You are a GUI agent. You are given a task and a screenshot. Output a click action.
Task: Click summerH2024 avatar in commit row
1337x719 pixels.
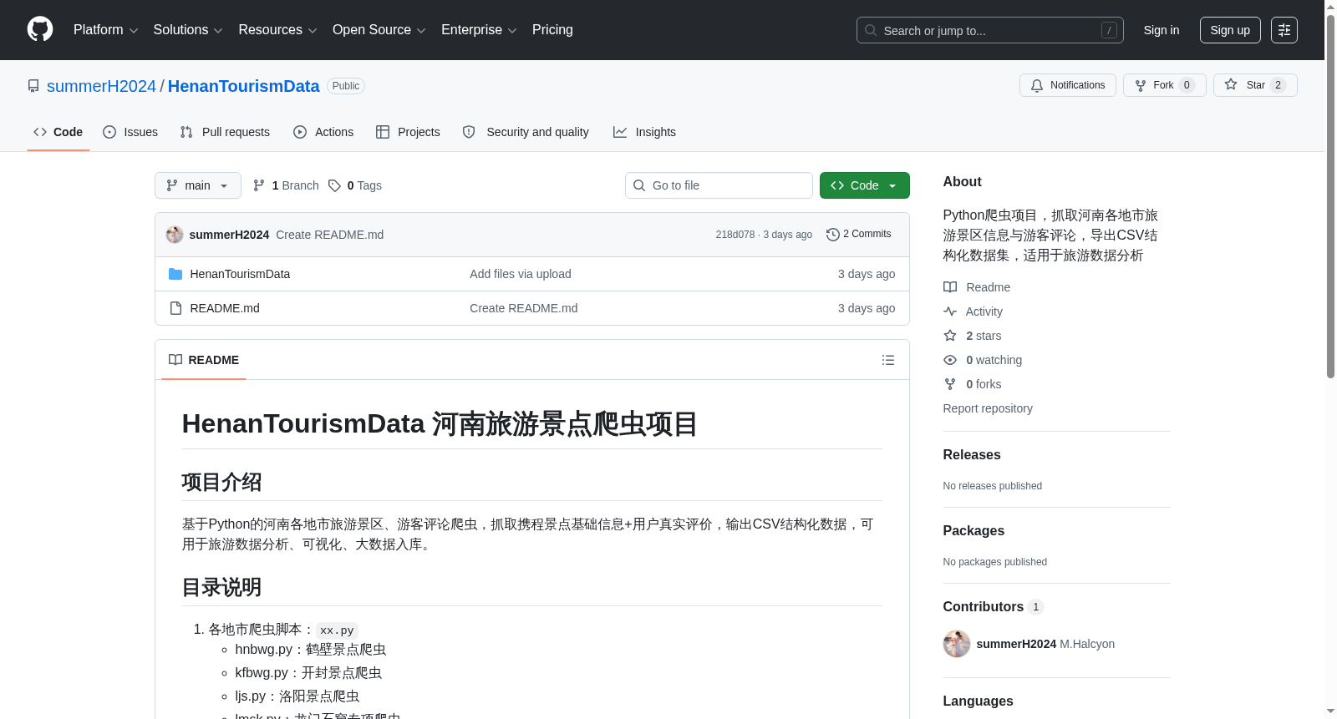coord(175,235)
